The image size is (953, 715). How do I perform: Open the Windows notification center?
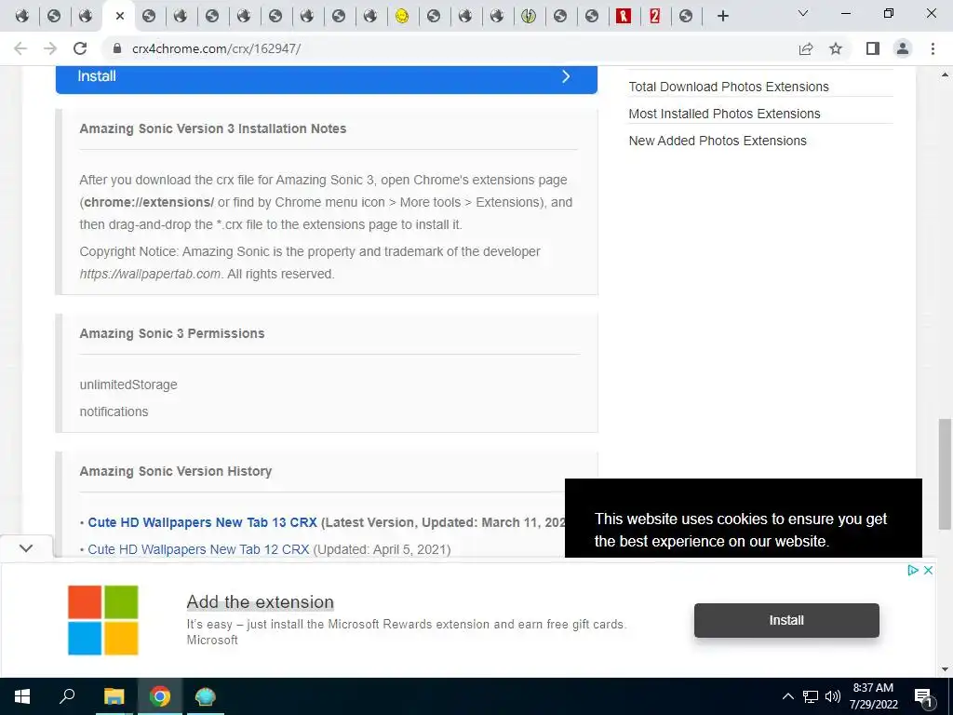coord(924,696)
